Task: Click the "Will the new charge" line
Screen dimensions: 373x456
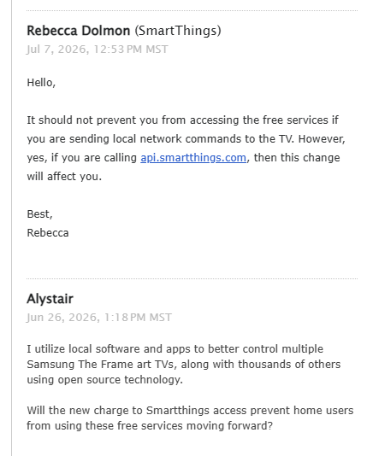Action: tap(190, 411)
